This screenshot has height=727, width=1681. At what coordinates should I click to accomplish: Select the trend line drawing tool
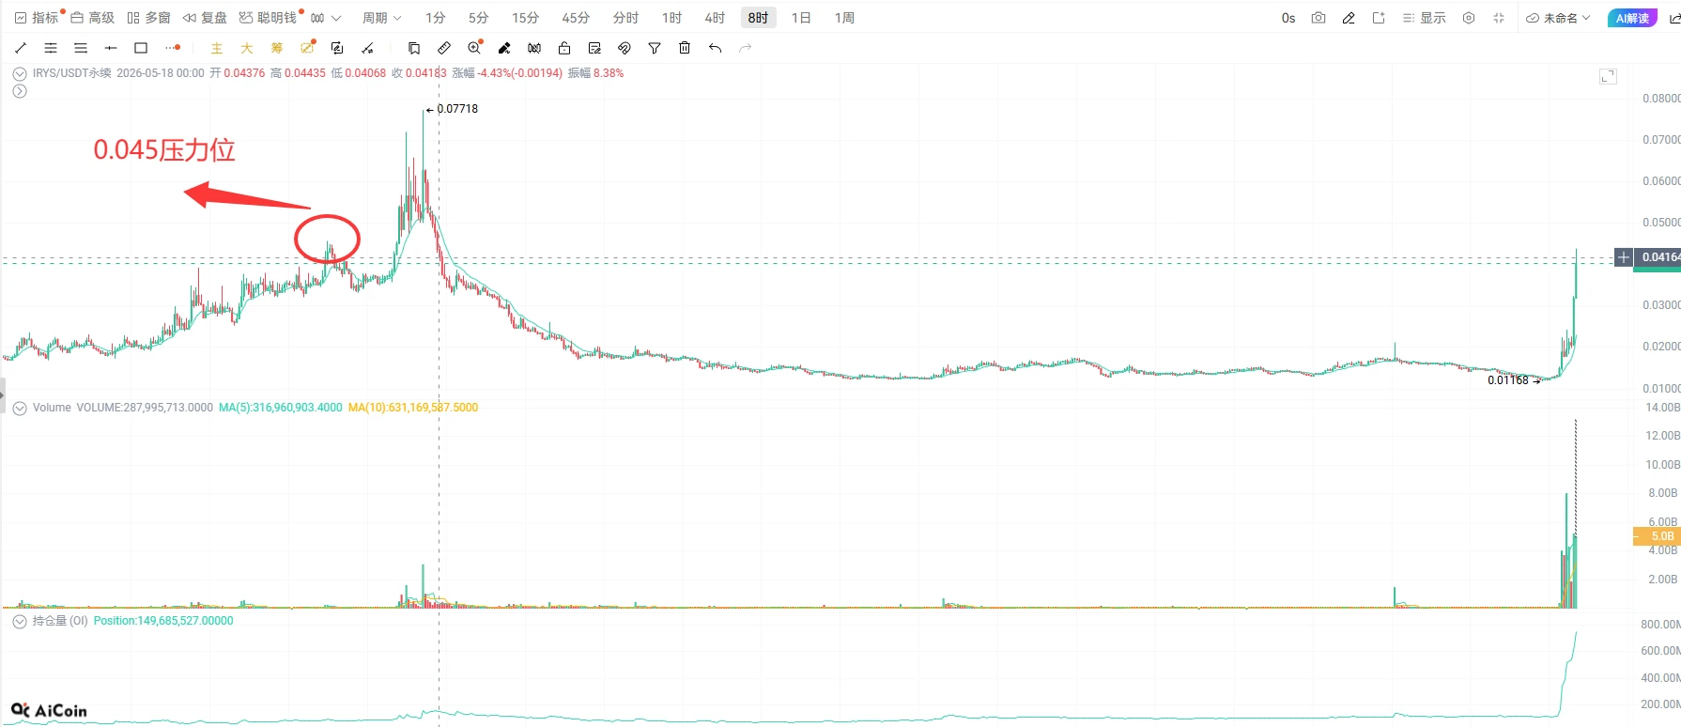coord(21,48)
